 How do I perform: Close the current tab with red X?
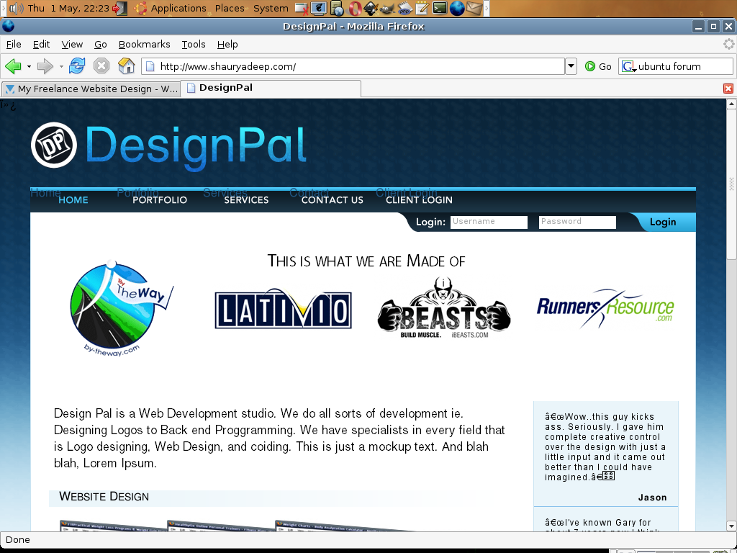coord(728,89)
